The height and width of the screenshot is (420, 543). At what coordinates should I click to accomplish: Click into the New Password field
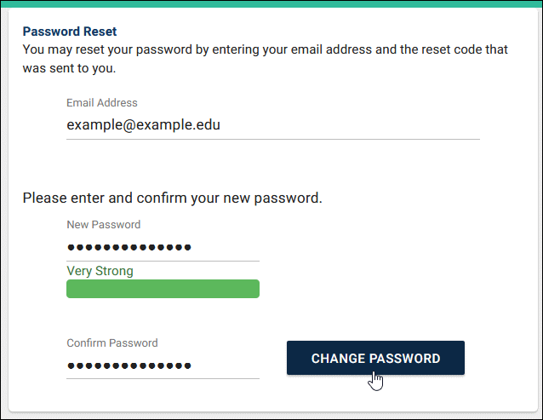pos(163,248)
